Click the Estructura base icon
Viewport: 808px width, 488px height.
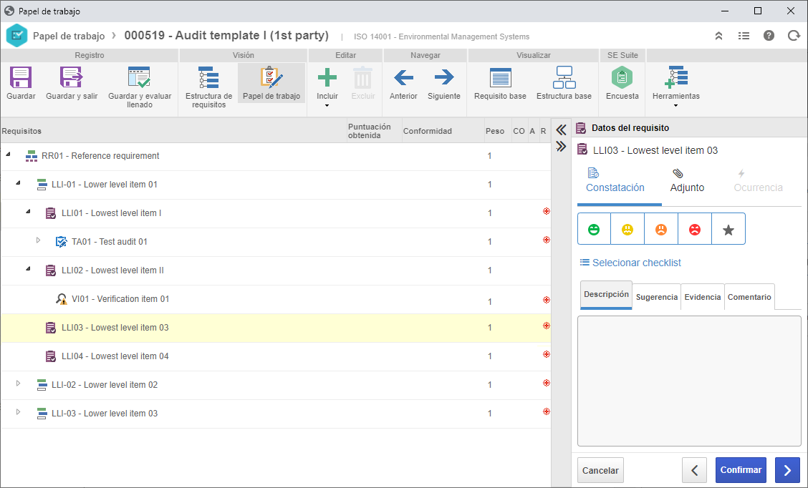click(564, 78)
